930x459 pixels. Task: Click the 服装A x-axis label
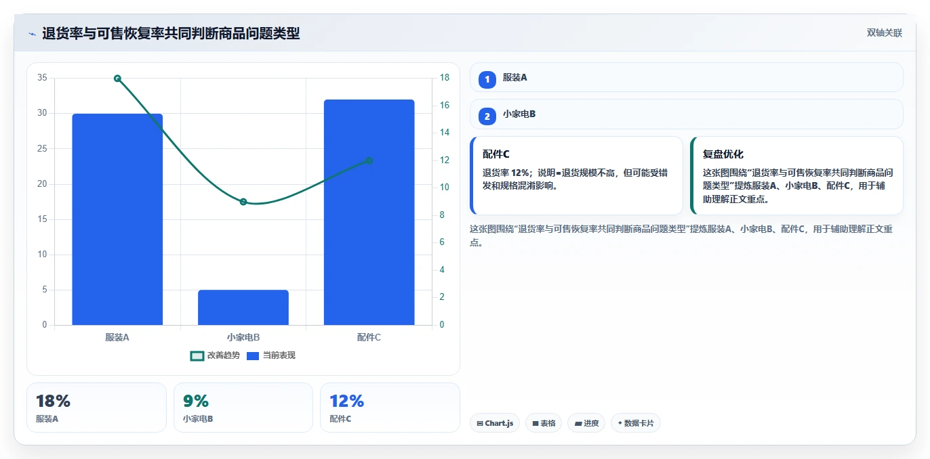[117, 336]
